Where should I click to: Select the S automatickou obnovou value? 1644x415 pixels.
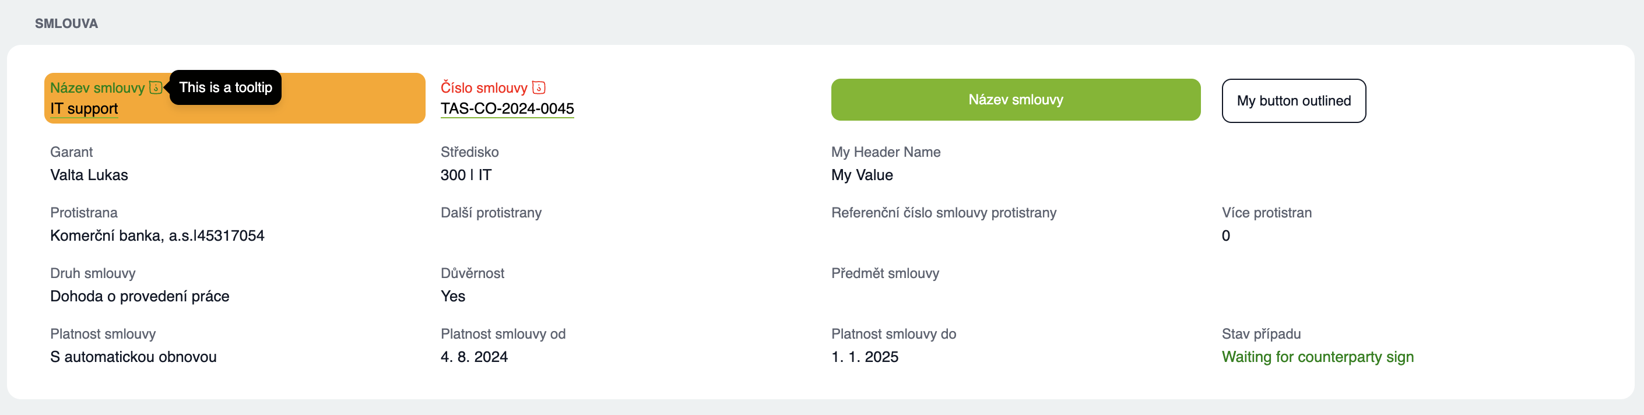coord(134,357)
